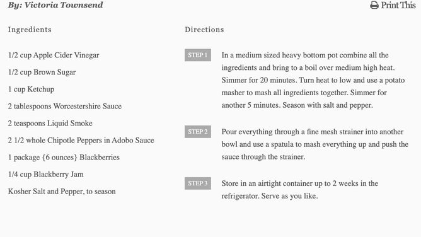Screen dimensions: 421x237
Task: Click the STEP 1 badge
Action: coord(198,55)
